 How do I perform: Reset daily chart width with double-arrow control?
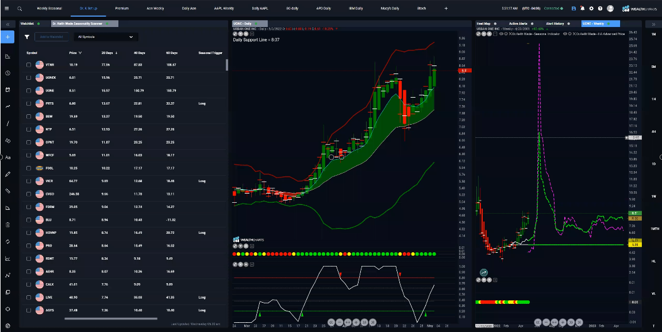pos(348,322)
